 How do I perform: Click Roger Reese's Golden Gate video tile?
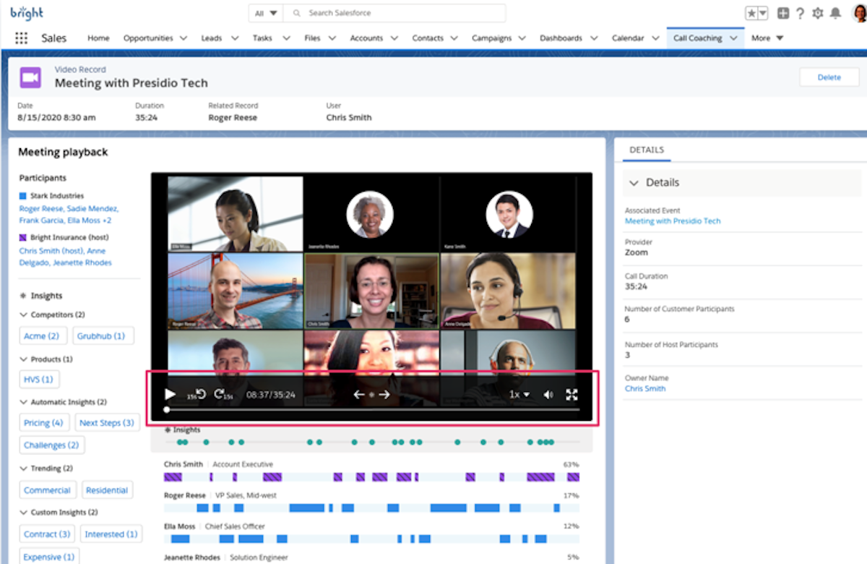(235, 291)
